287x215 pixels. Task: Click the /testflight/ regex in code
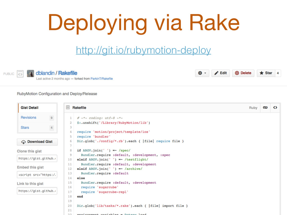click(x=136, y=159)
